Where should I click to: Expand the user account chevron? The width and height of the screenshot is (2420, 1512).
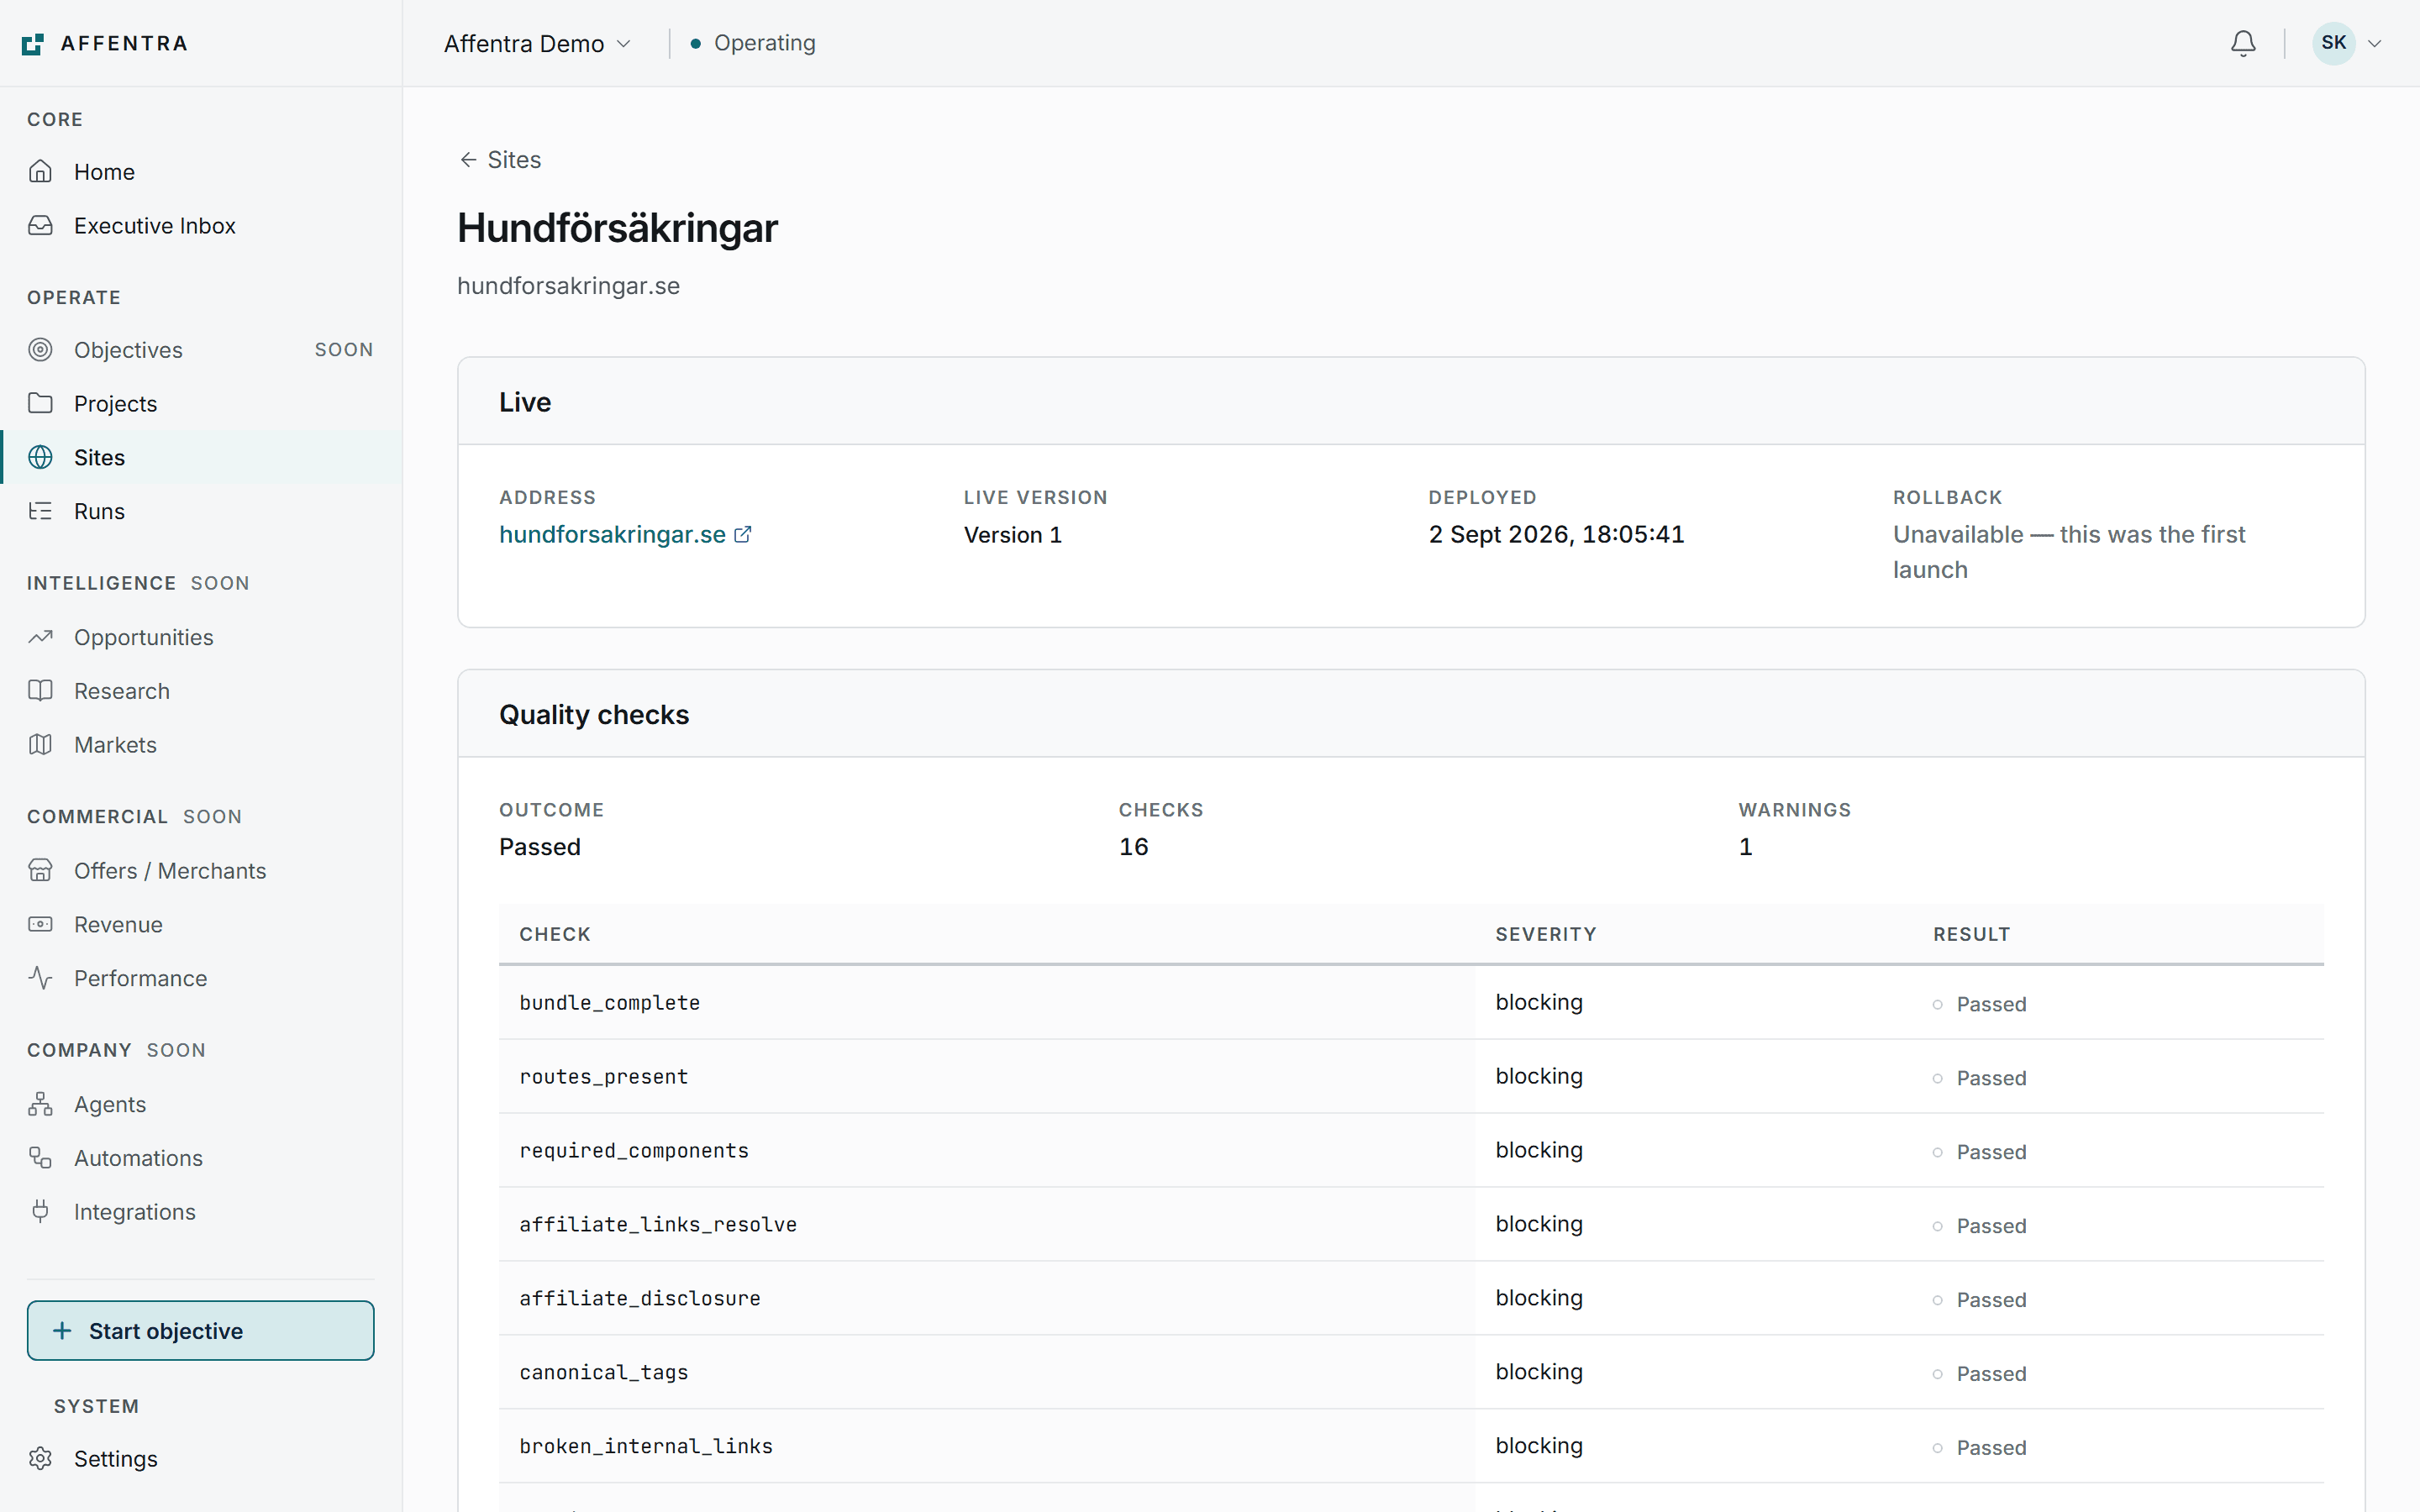(2375, 43)
